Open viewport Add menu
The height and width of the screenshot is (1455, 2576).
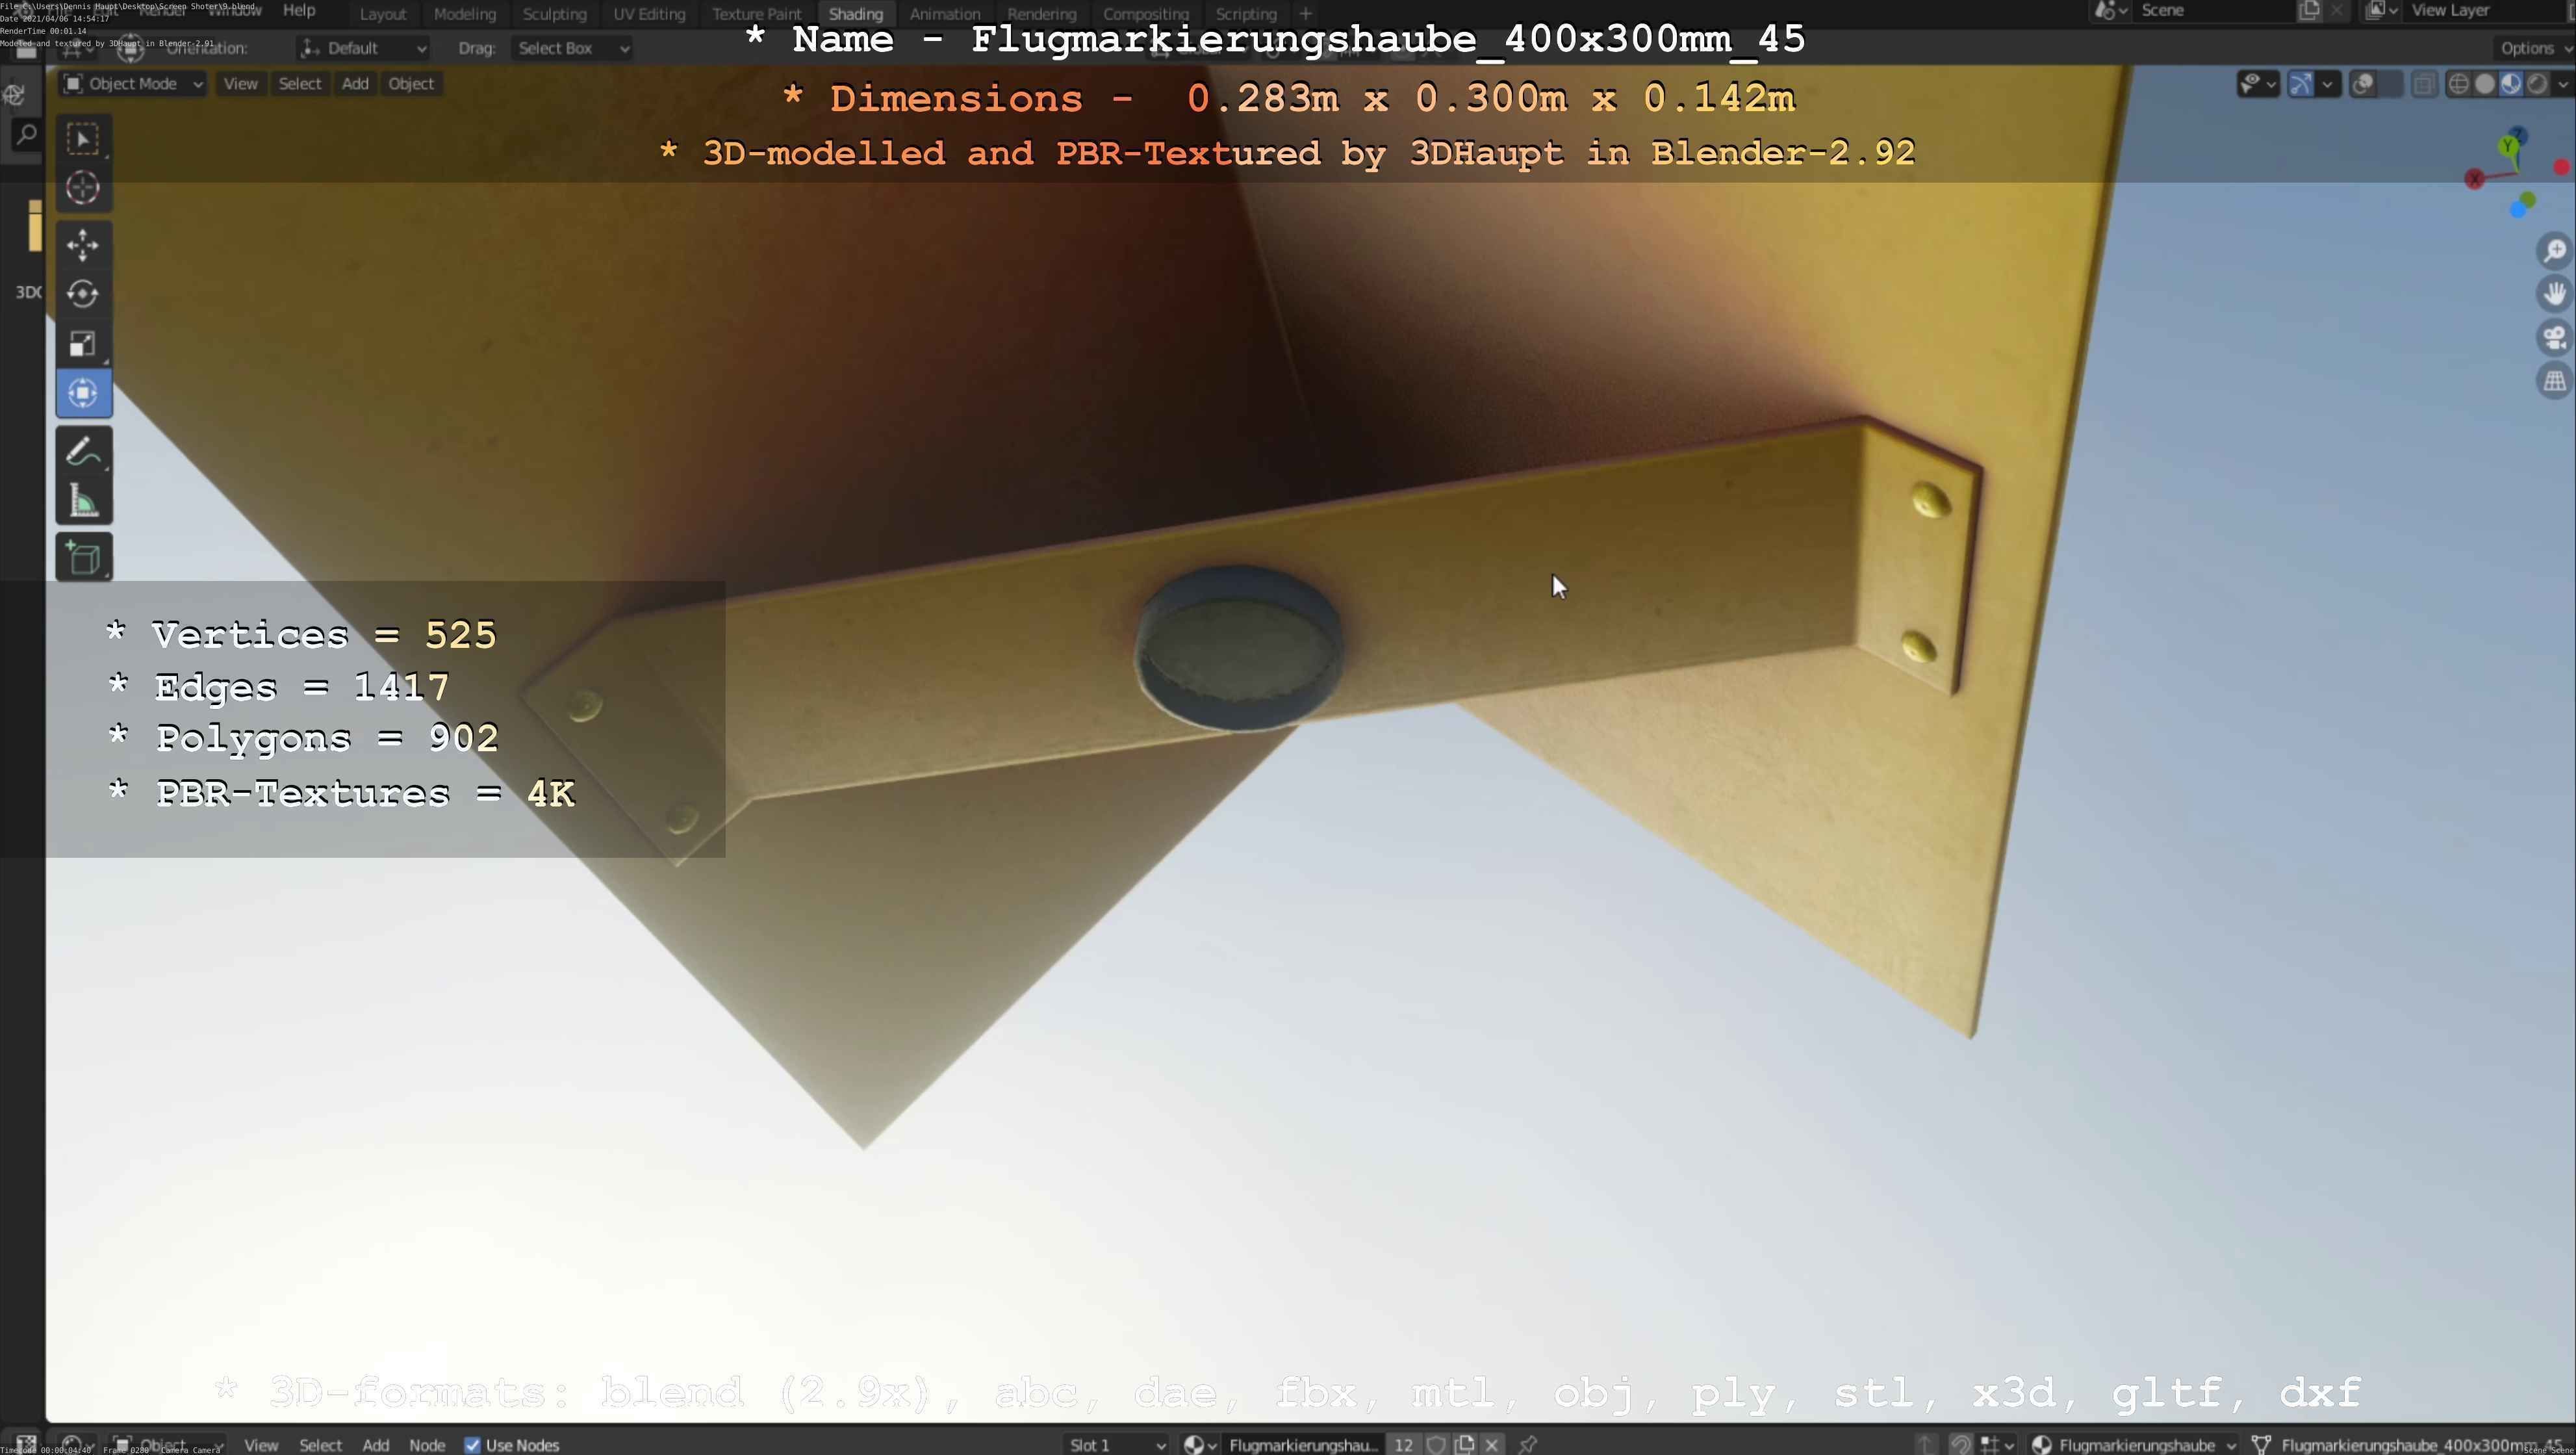tap(355, 84)
